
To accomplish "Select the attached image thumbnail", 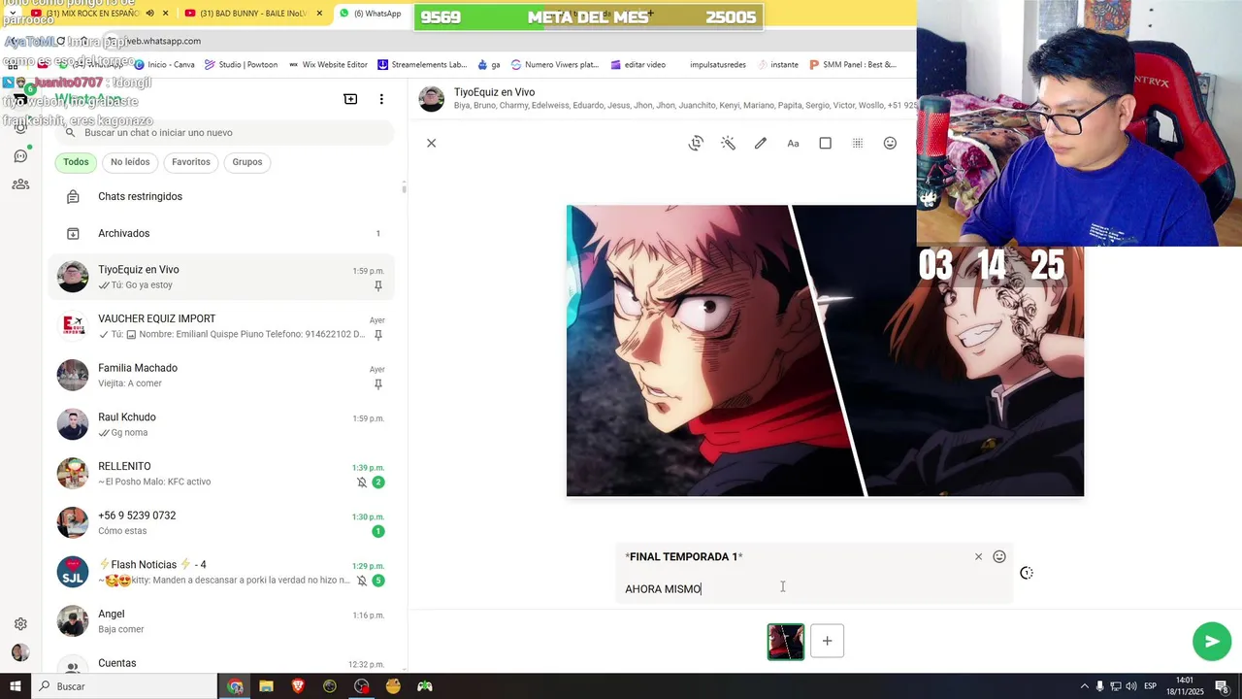I will [x=786, y=642].
